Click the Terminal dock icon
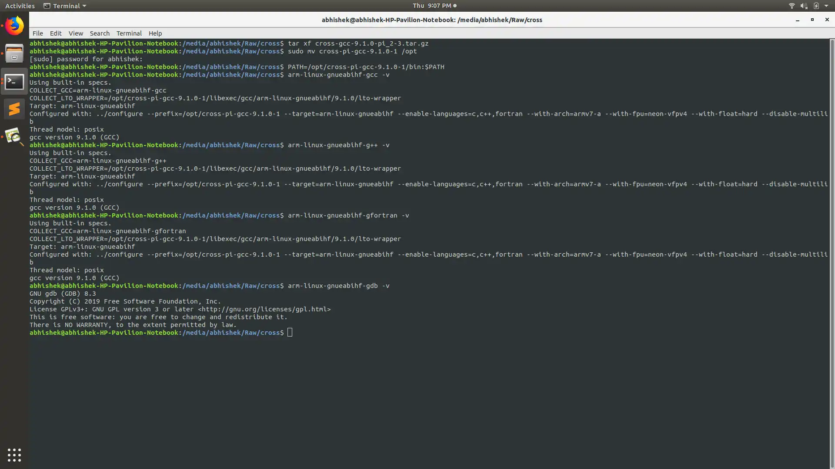The image size is (835, 469). 14,82
